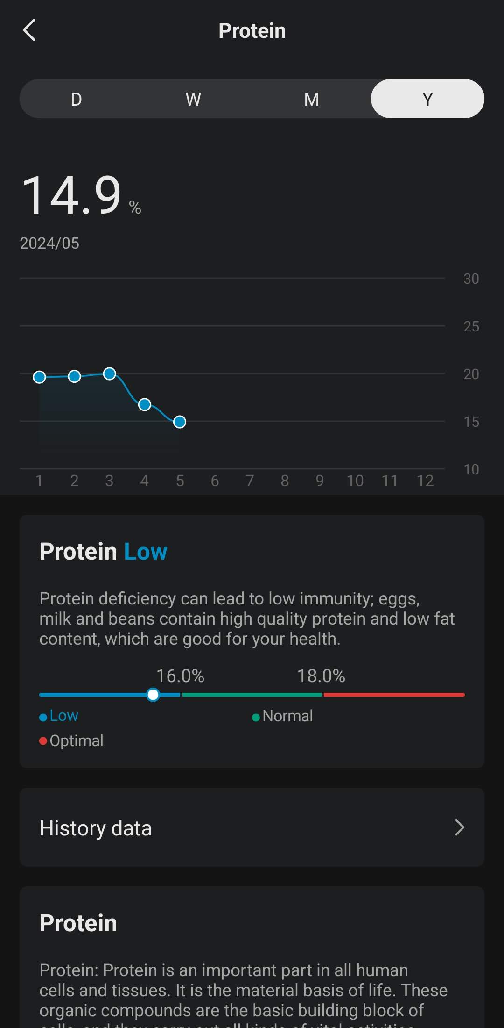Select the M (month) tab
The height and width of the screenshot is (1028, 504).
(x=311, y=99)
